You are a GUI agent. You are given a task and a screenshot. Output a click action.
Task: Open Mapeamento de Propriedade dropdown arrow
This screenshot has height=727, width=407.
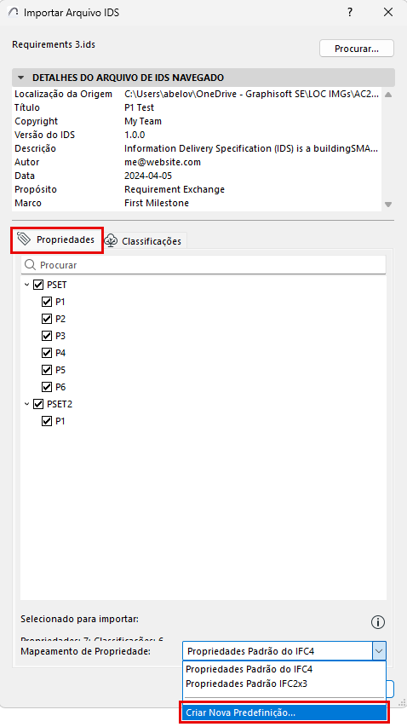pos(379,651)
